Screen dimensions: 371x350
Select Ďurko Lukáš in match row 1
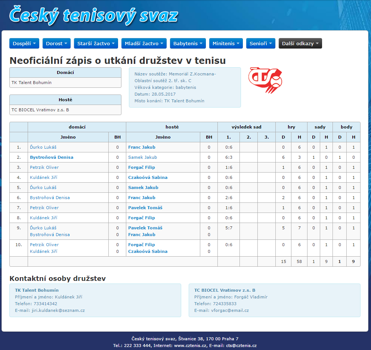43,147
